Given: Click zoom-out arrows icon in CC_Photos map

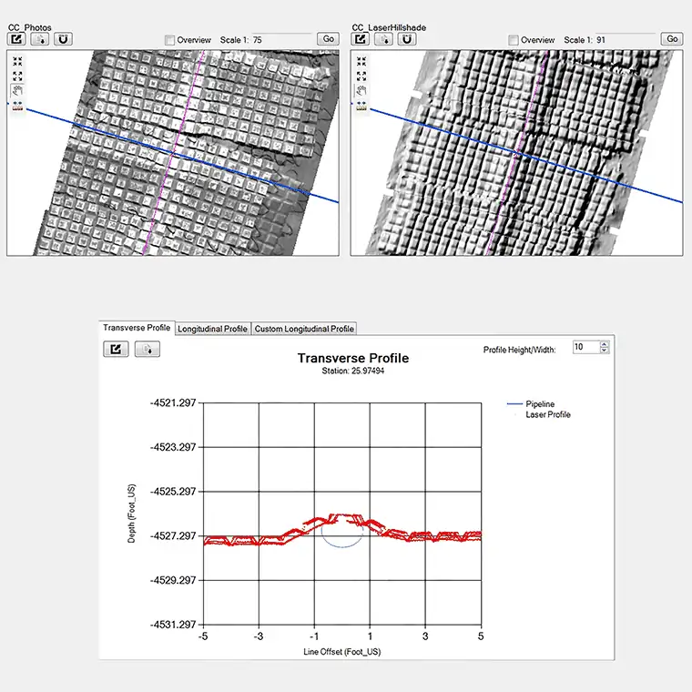Looking at the screenshot, I should [17, 76].
